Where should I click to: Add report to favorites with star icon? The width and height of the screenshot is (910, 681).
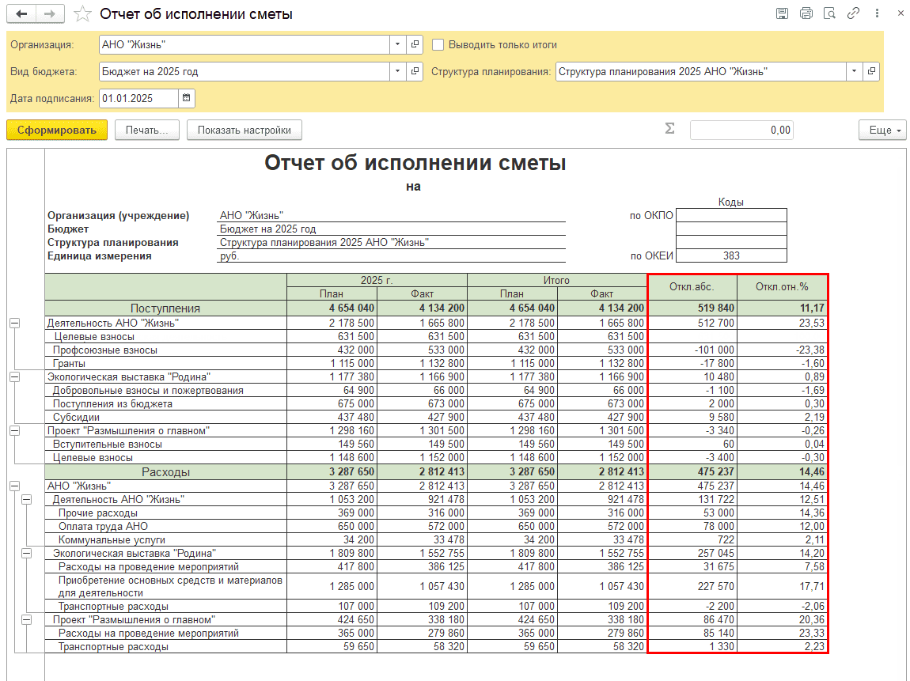(82, 14)
